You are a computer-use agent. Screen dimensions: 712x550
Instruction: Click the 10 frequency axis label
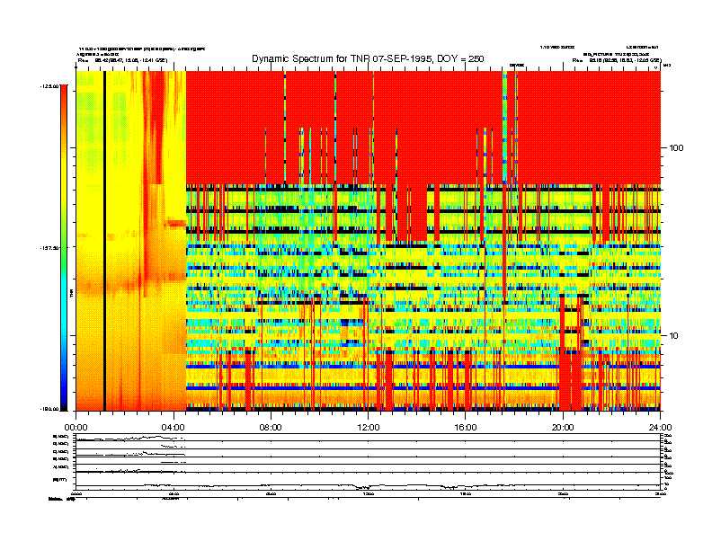pyautogui.click(x=674, y=335)
